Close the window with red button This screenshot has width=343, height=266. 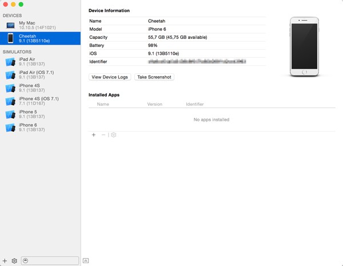[x=6, y=5]
